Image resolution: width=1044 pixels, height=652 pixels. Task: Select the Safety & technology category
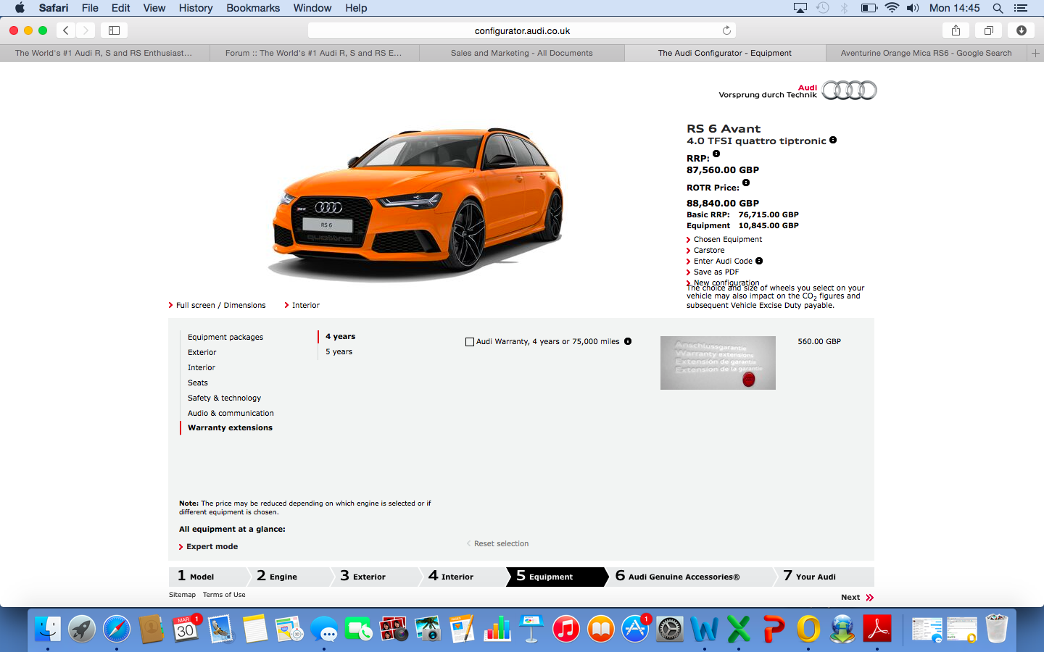pyautogui.click(x=224, y=398)
